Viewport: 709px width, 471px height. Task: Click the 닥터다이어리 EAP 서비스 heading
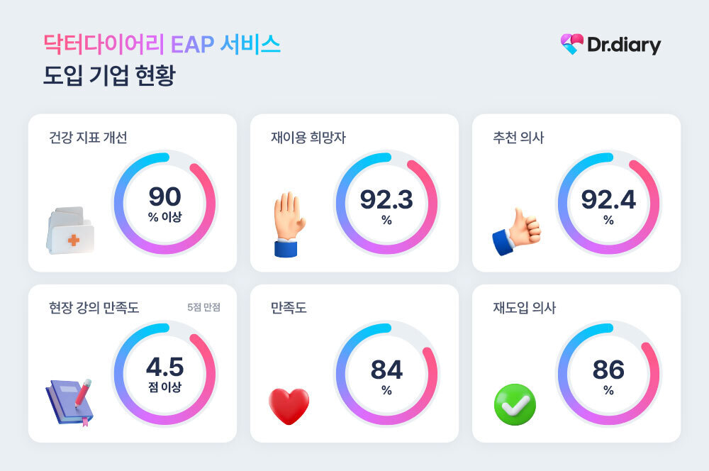tap(162, 45)
